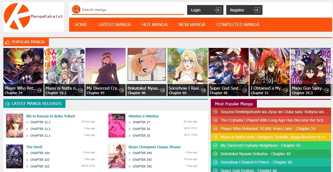Viewport: 333px width, 172px height.
Task: Read The Devil CHAPTER 102
Action: click(x=40, y=166)
